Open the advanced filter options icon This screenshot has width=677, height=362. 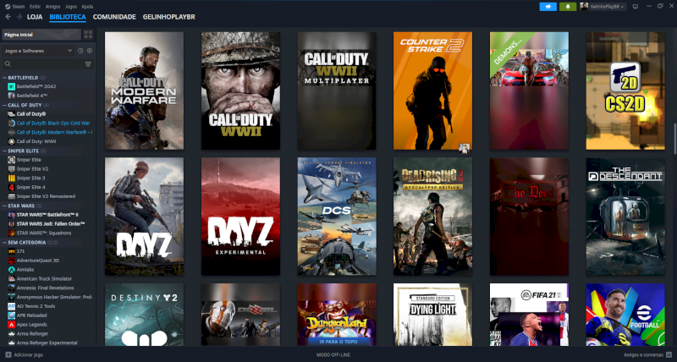(88, 63)
